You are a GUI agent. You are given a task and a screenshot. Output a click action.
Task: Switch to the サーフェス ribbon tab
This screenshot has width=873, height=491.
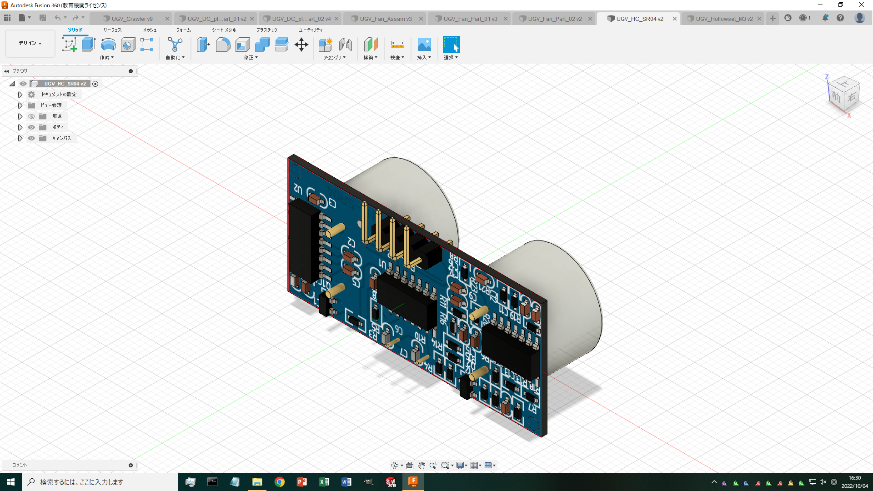[x=112, y=30]
